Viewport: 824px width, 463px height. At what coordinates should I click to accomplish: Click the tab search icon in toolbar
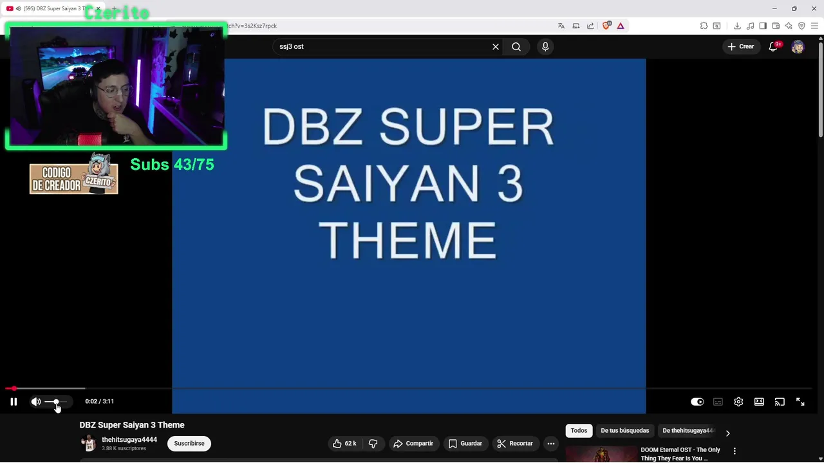(716, 26)
